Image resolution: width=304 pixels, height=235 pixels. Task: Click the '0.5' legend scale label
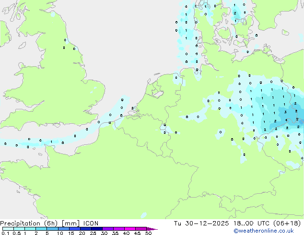click(x=17, y=233)
